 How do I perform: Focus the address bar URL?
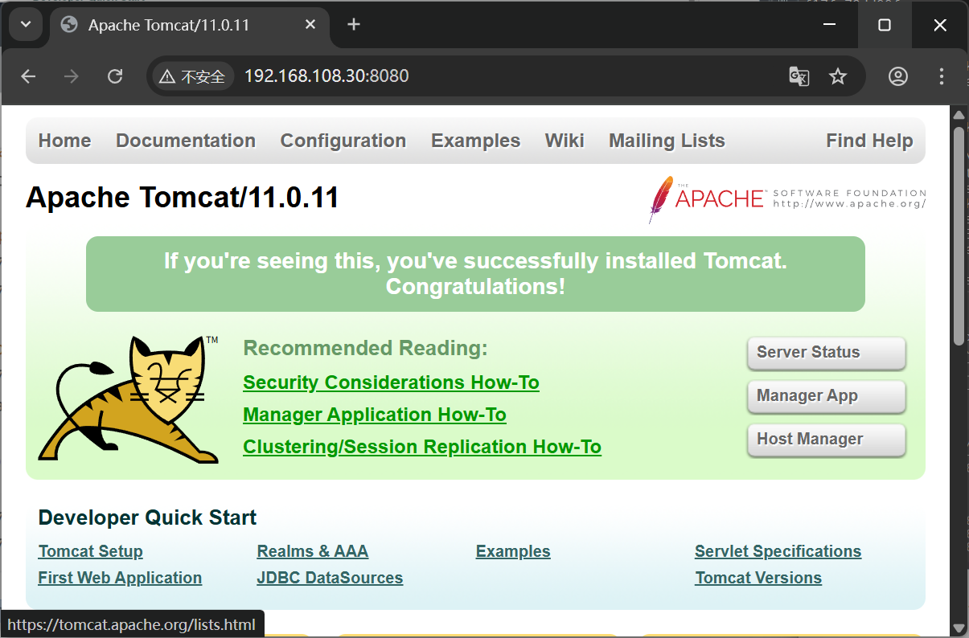coord(326,76)
